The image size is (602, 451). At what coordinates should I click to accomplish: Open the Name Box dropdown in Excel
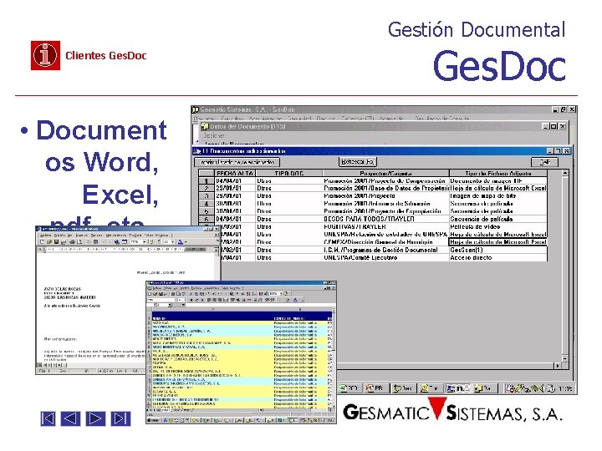coord(170,306)
